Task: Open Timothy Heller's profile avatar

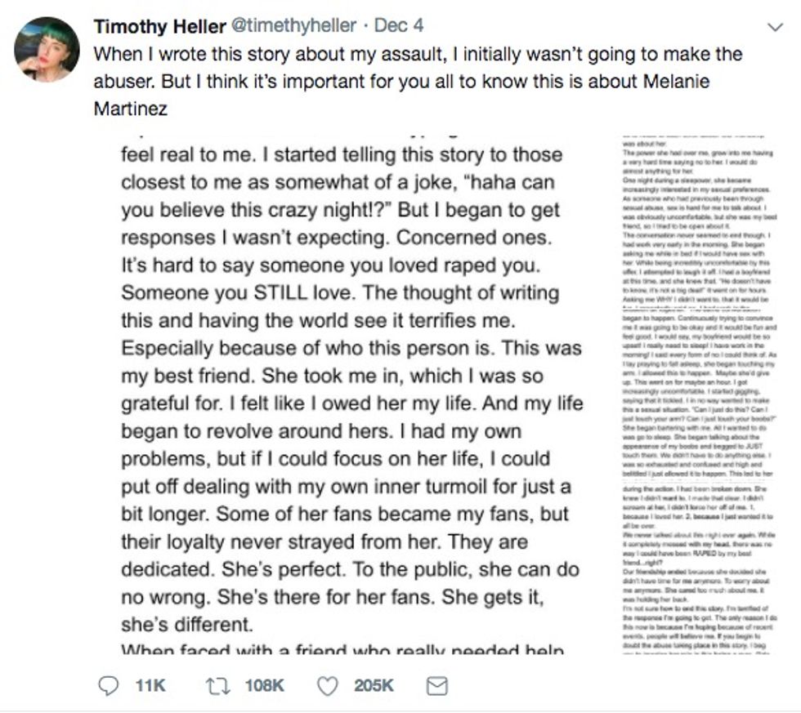Action: [47, 49]
